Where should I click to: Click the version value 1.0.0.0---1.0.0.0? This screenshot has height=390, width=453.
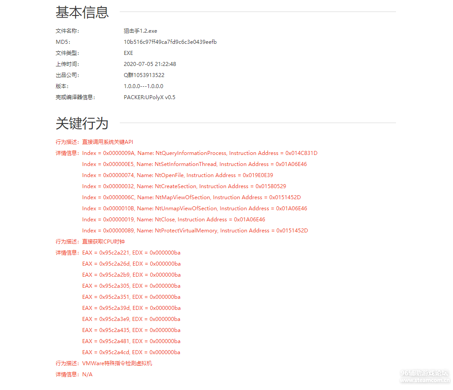point(143,86)
